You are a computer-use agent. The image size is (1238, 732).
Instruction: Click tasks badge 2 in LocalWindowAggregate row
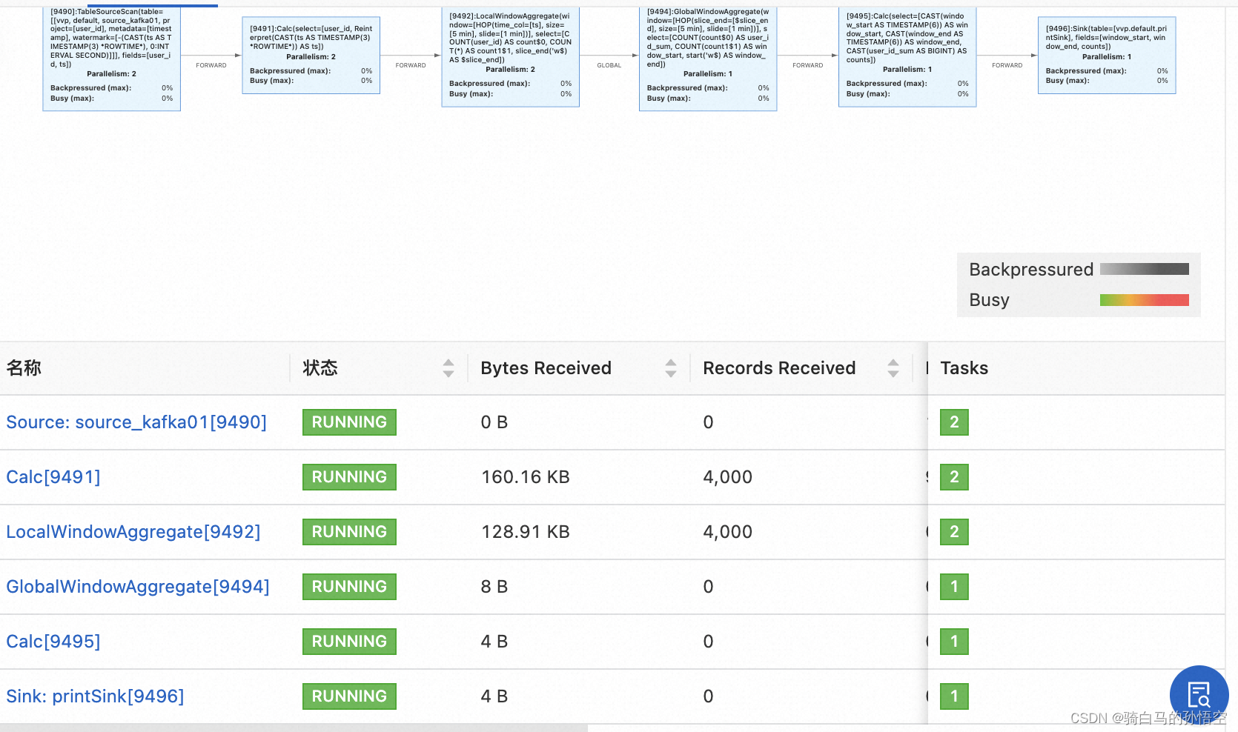pos(954,532)
